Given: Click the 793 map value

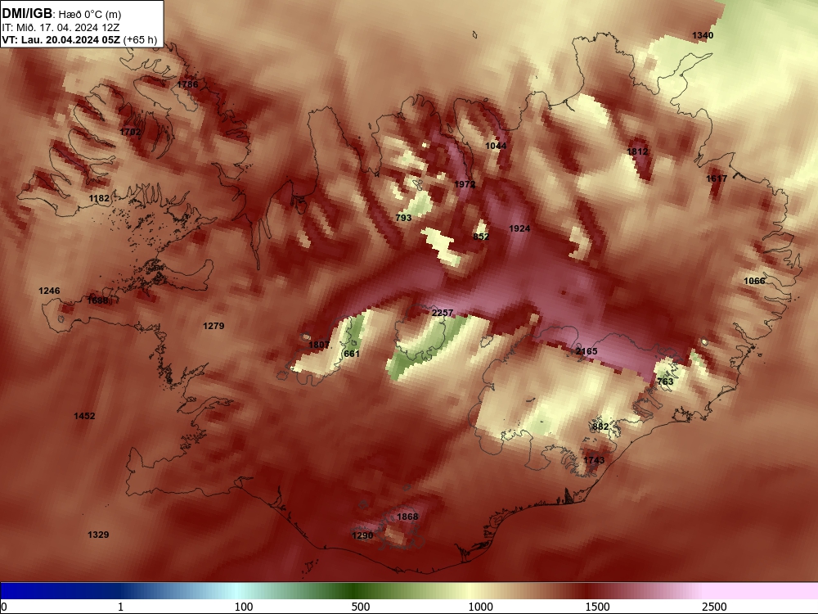Looking at the screenshot, I should (403, 218).
